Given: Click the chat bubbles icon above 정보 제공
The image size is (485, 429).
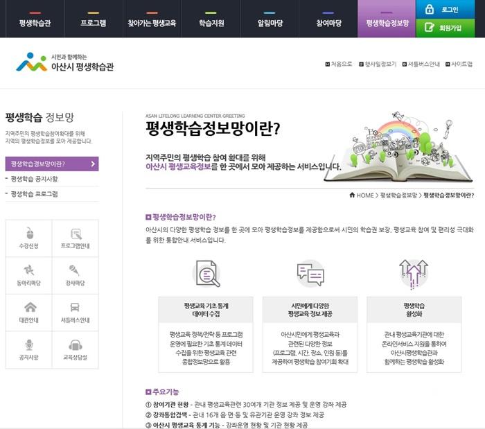Looking at the screenshot, I should pyautogui.click(x=310, y=274).
